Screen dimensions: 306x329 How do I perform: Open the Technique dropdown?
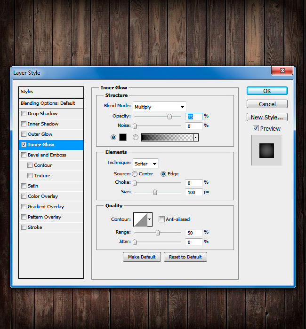pos(145,164)
